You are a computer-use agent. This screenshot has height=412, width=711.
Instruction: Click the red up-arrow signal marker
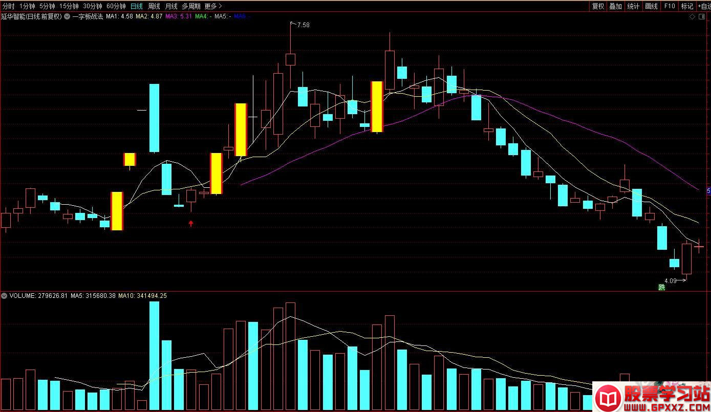(191, 223)
